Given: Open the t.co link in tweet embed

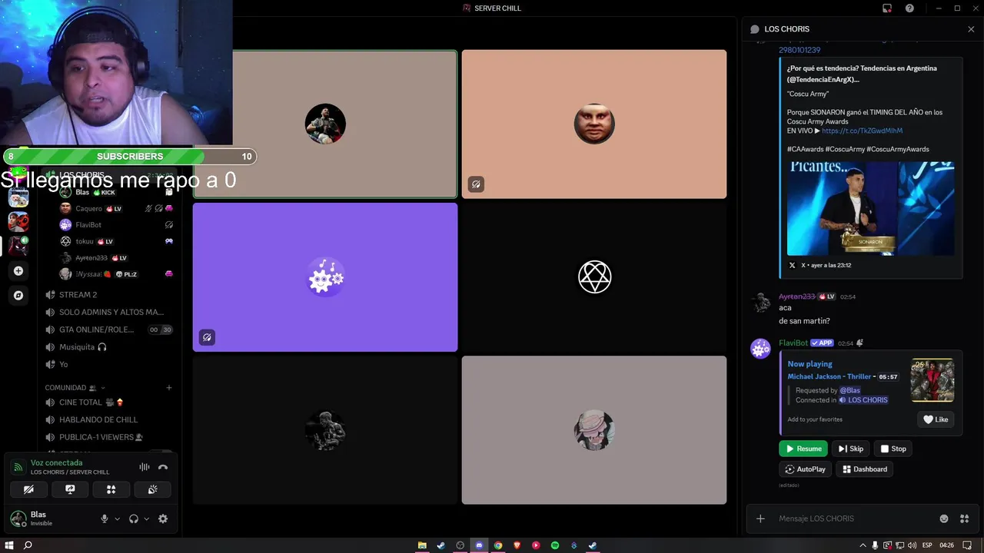Looking at the screenshot, I should [862, 131].
